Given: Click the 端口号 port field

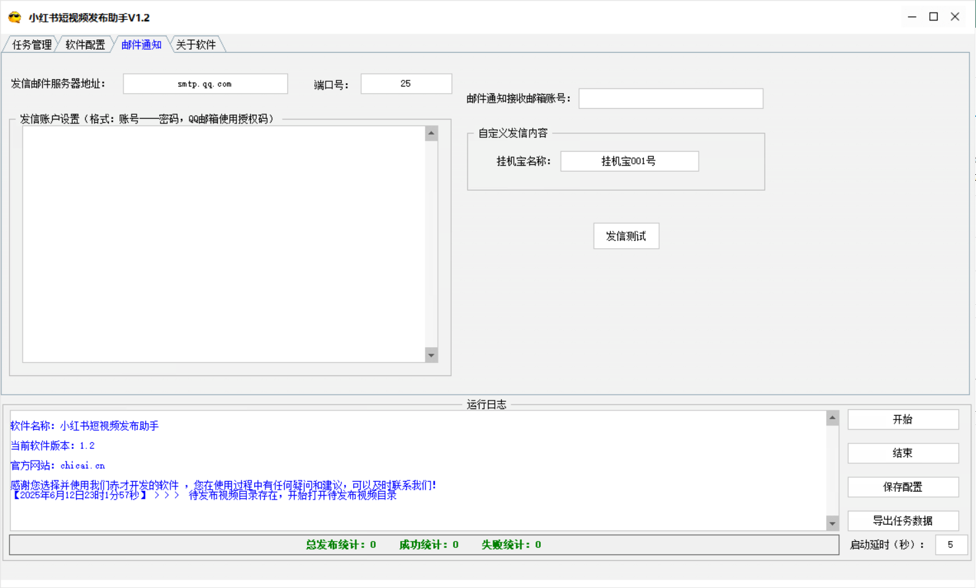Looking at the screenshot, I should (x=406, y=84).
